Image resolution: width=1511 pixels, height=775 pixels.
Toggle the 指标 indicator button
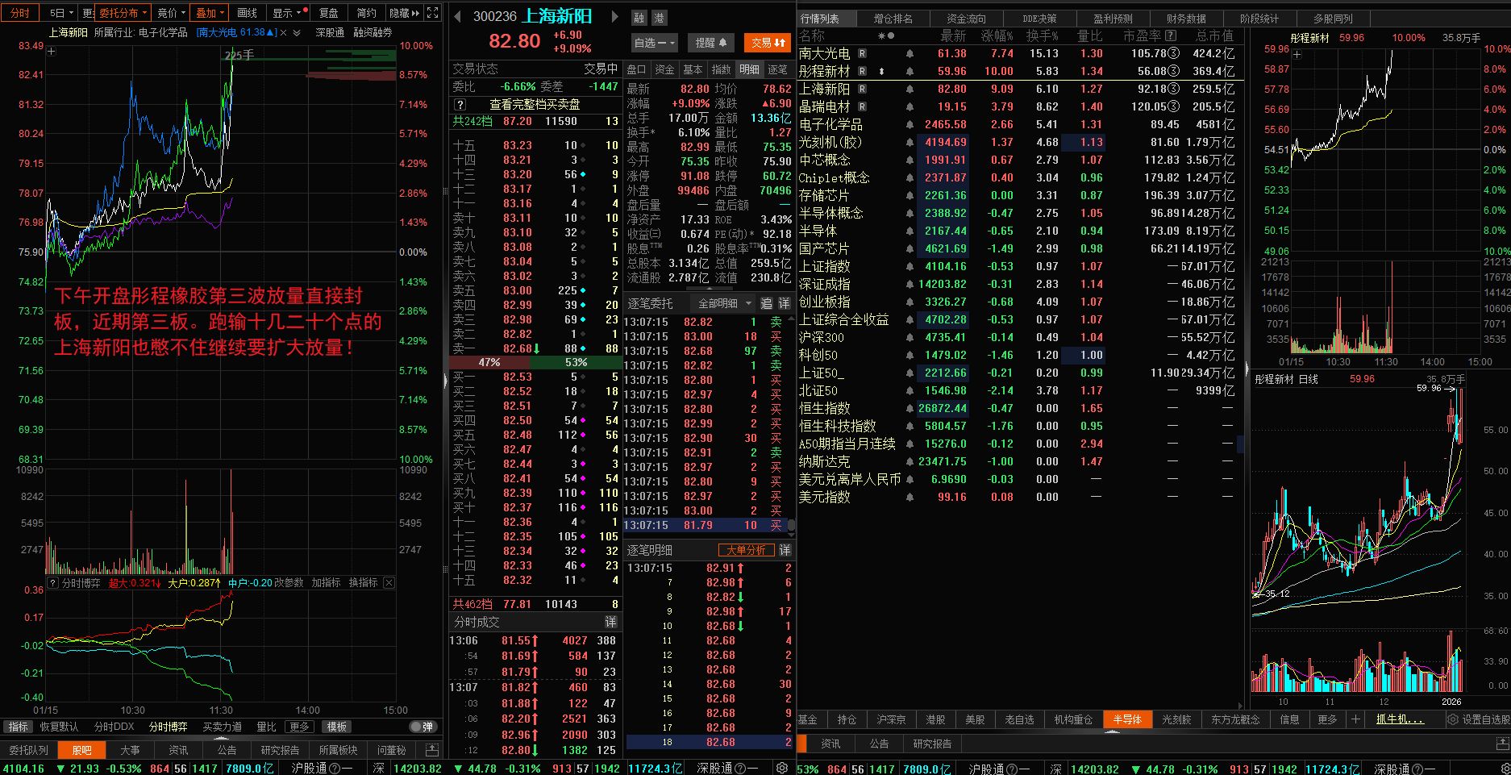pyautogui.click(x=18, y=727)
